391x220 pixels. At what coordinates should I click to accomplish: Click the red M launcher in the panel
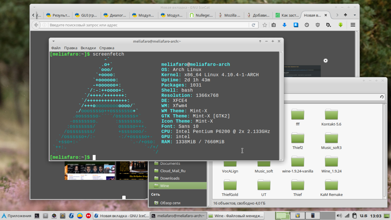coord(88,216)
